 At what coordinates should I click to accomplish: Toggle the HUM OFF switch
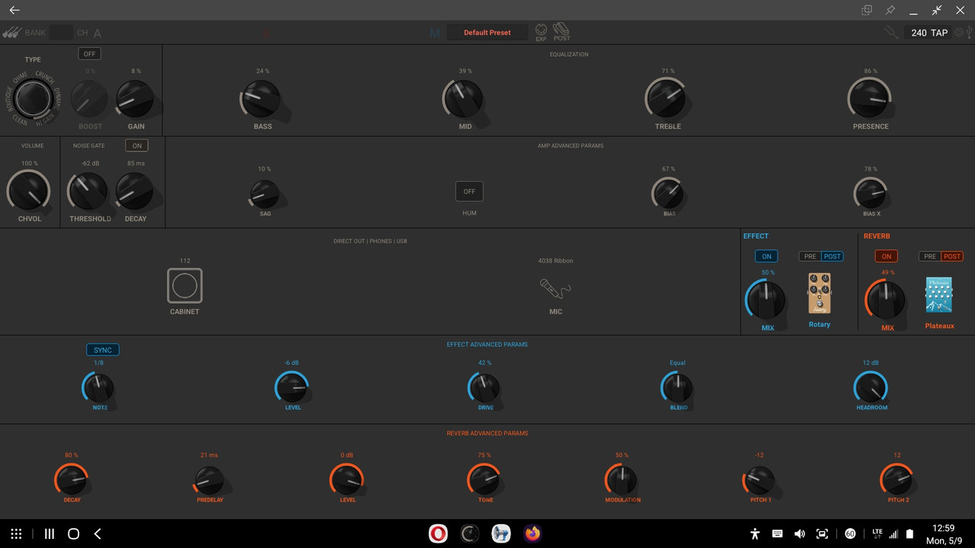tap(468, 191)
